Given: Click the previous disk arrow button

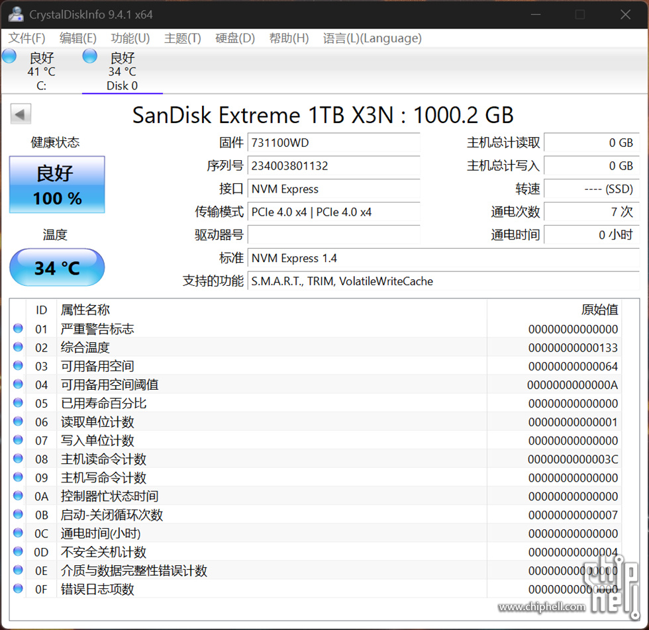Looking at the screenshot, I should coord(21,114).
